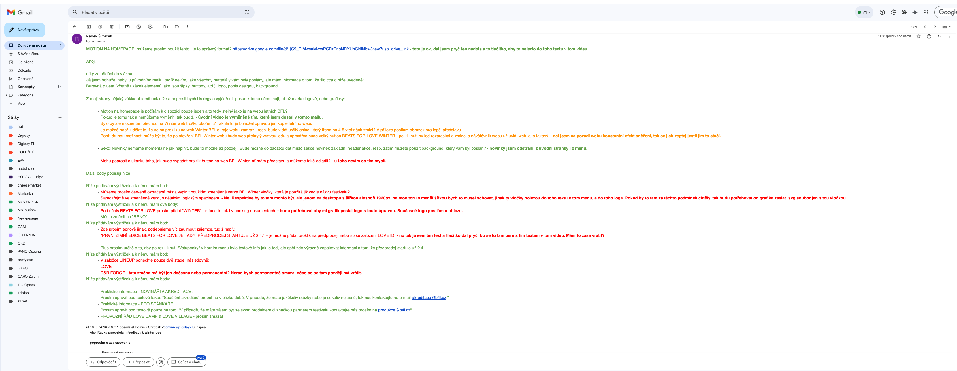Open the Move to folder icon
This screenshot has height=371, width=957.
(166, 27)
